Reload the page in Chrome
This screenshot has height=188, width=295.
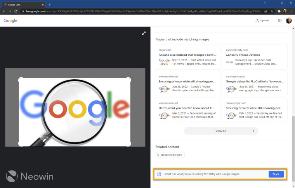16,11
